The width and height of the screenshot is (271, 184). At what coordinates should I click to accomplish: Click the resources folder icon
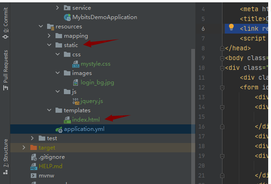click(51, 27)
